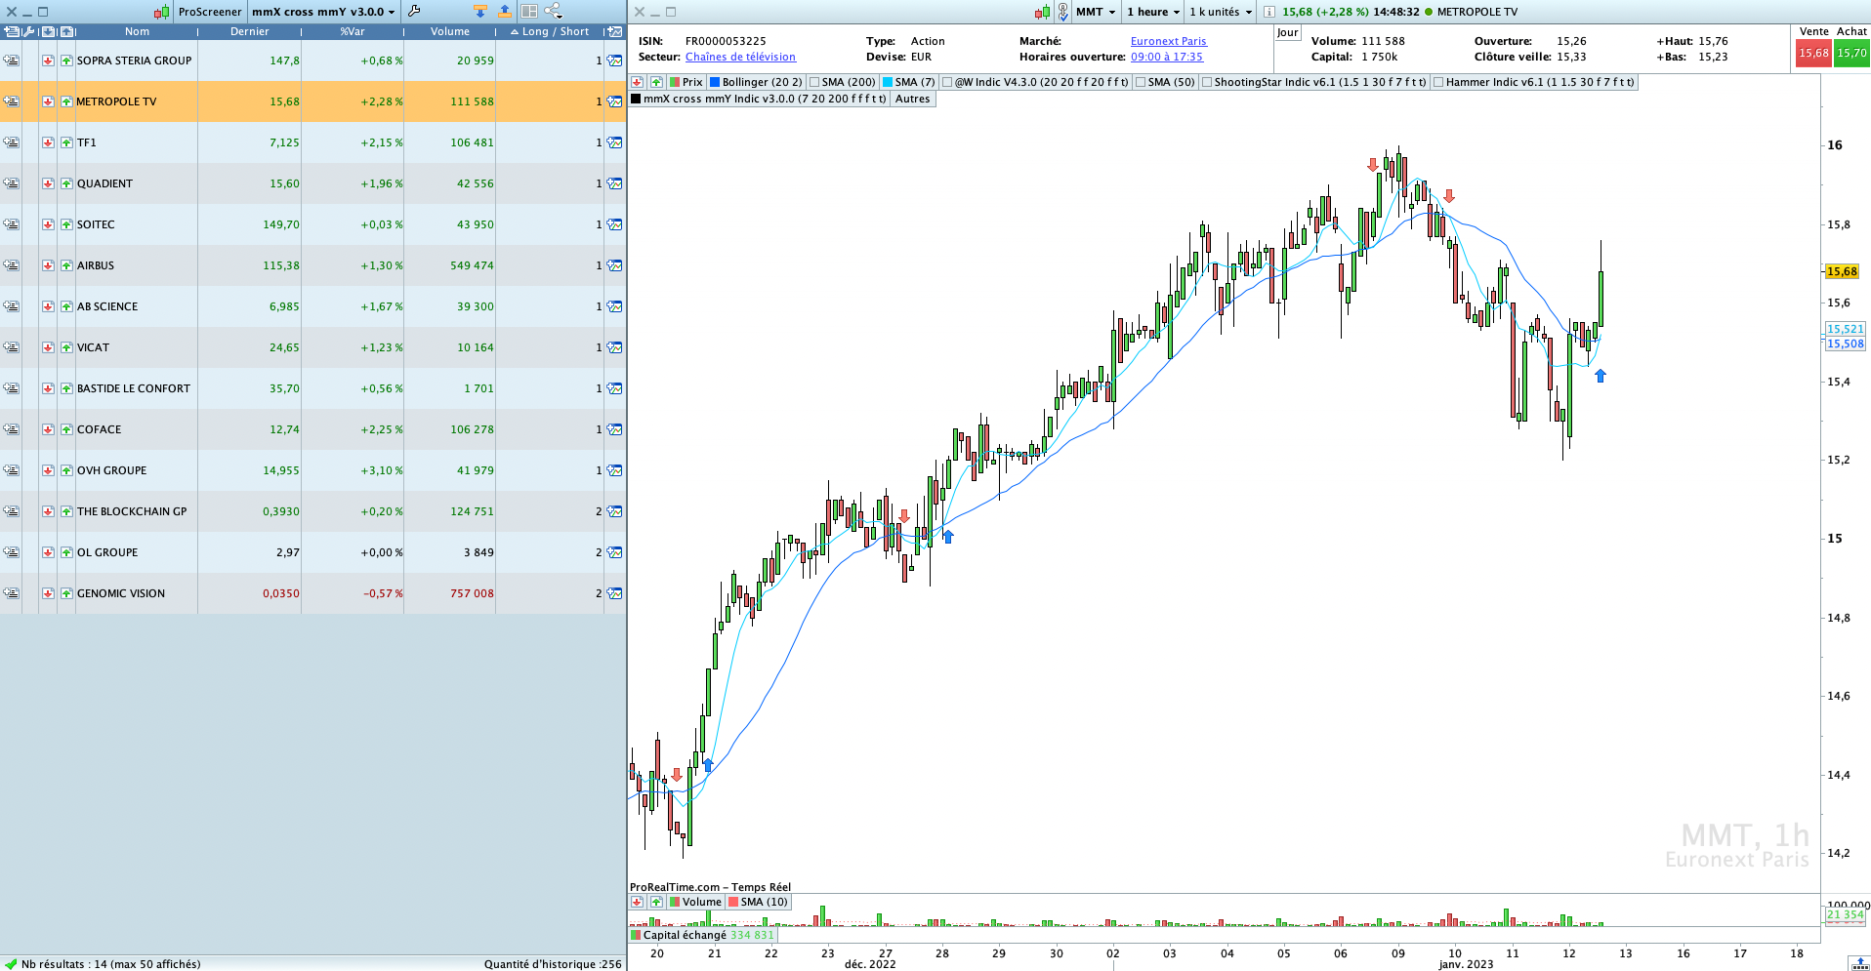Open the 1 heure timeframe dropdown
The width and height of the screenshot is (1871, 971).
[x=1153, y=12]
